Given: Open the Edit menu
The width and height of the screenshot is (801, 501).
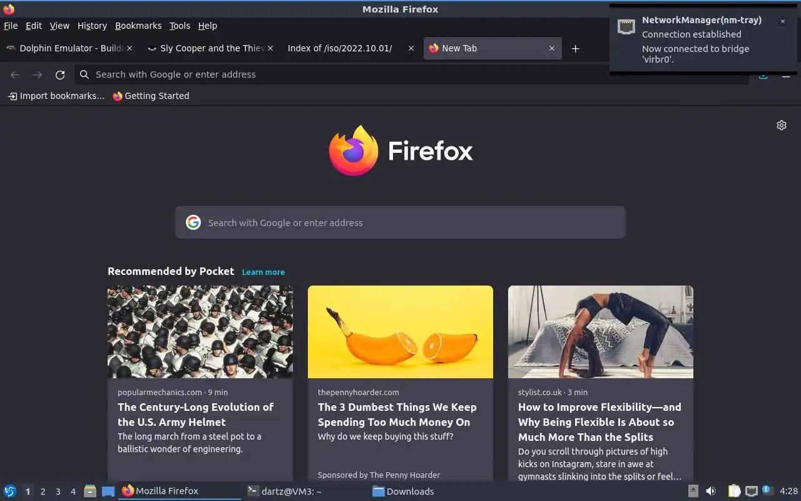Looking at the screenshot, I should point(34,26).
